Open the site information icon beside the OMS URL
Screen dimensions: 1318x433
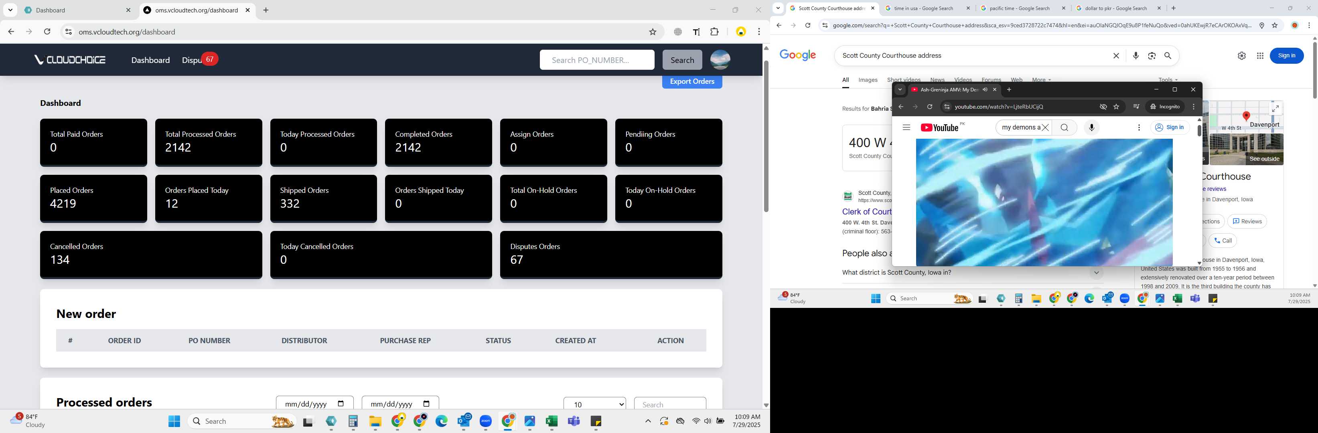click(68, 32)
